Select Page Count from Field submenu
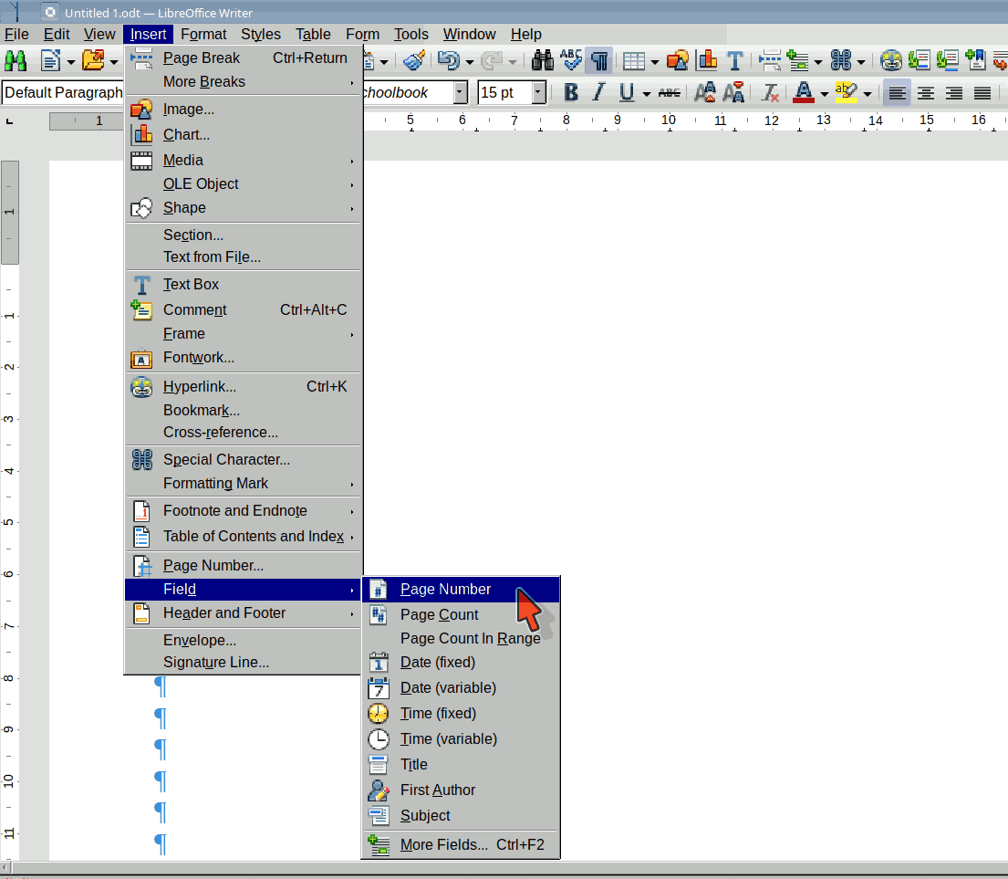This screenshot has height=879, width=1008. pyautogui.click(x=439, y=614)
